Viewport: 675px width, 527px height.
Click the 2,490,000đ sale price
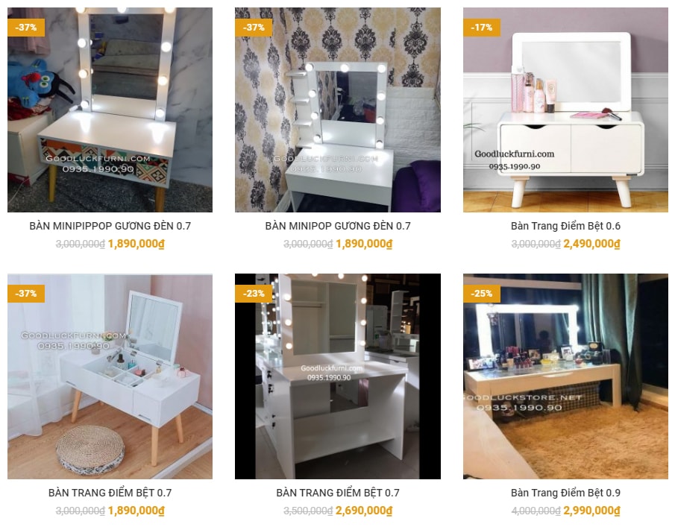tap(591, 244)
